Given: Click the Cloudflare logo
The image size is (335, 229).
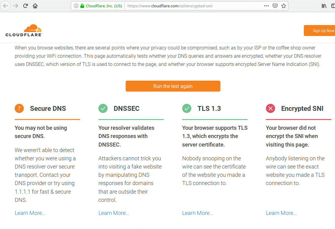Looking at the screenshot, I should click(24, 30).
